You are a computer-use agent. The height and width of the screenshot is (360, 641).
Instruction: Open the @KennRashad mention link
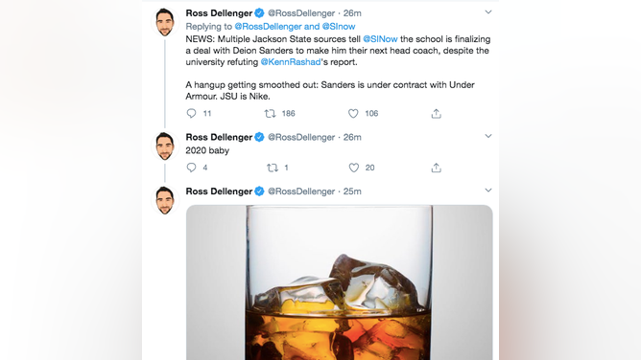click(291, 62)
